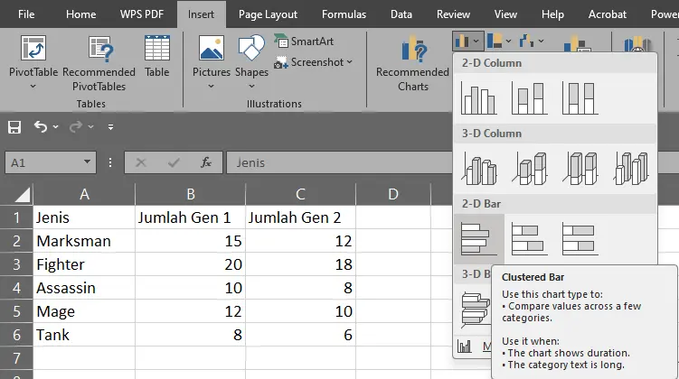Select the cell containing Assassin
679x379 pixels.
point(84,288)
